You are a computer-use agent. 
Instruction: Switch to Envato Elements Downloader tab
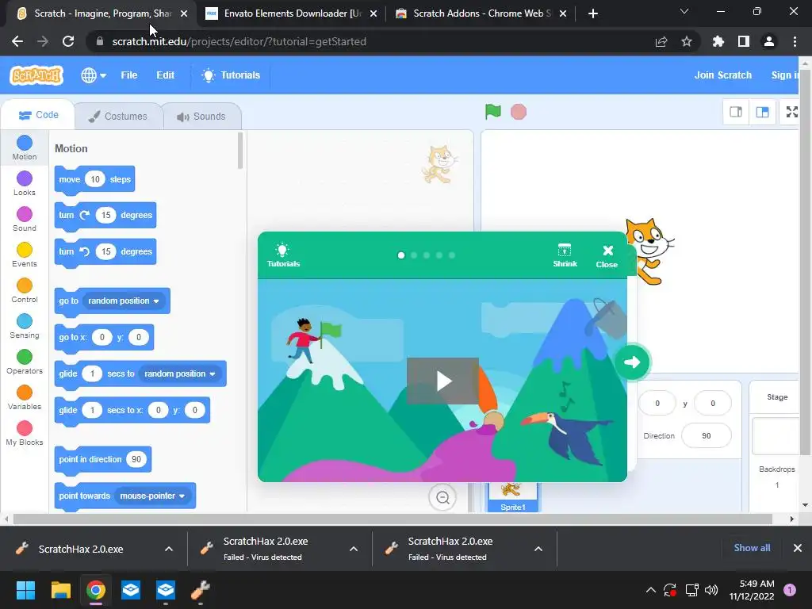click(x=291, y=13)
